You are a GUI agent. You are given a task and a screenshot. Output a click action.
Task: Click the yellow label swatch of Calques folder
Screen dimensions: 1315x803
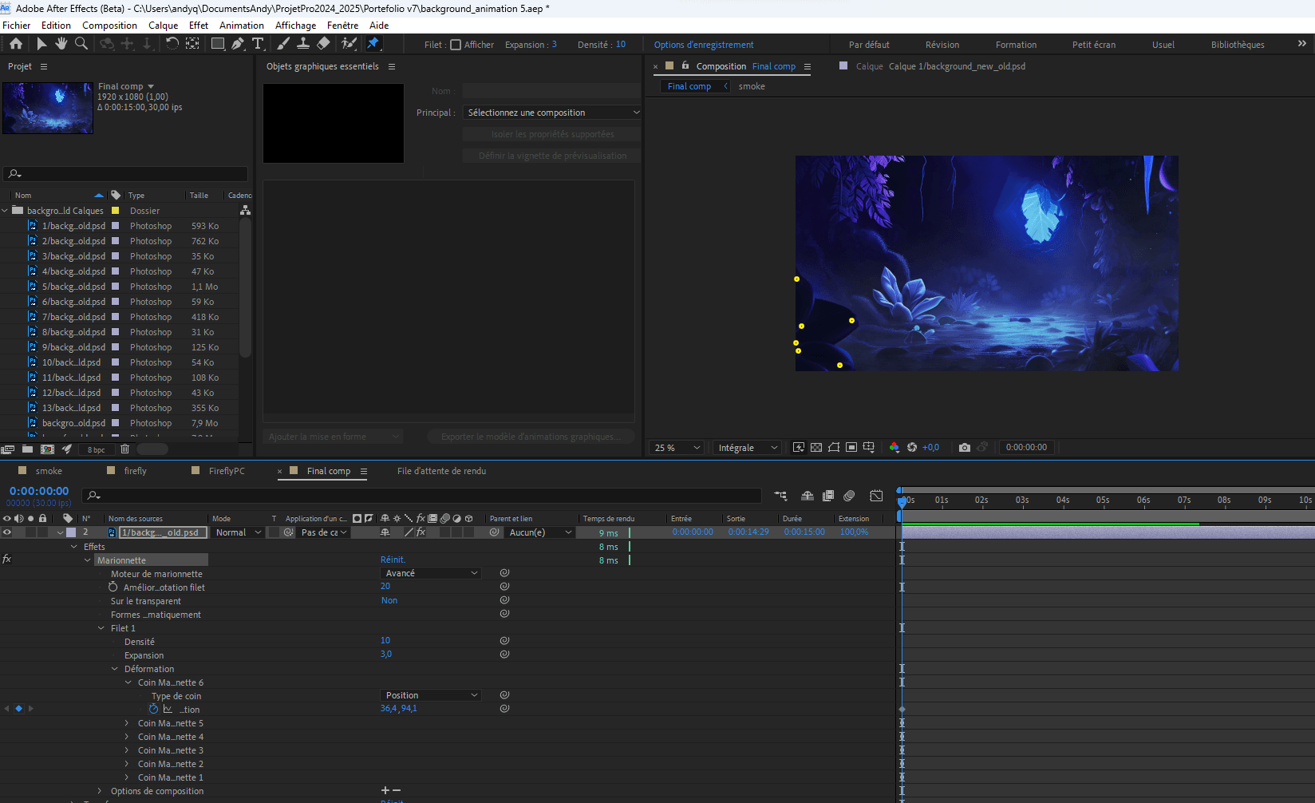[x=116, y=211]
